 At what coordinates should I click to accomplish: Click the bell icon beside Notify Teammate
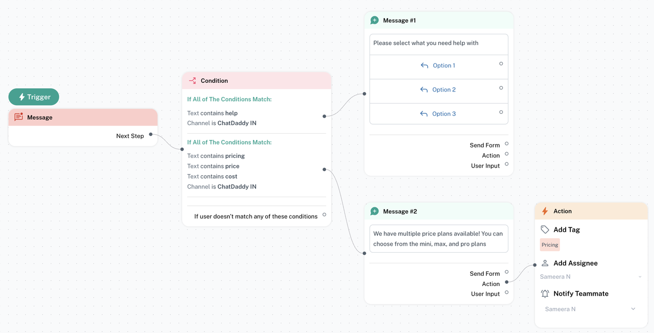(545, 294)
